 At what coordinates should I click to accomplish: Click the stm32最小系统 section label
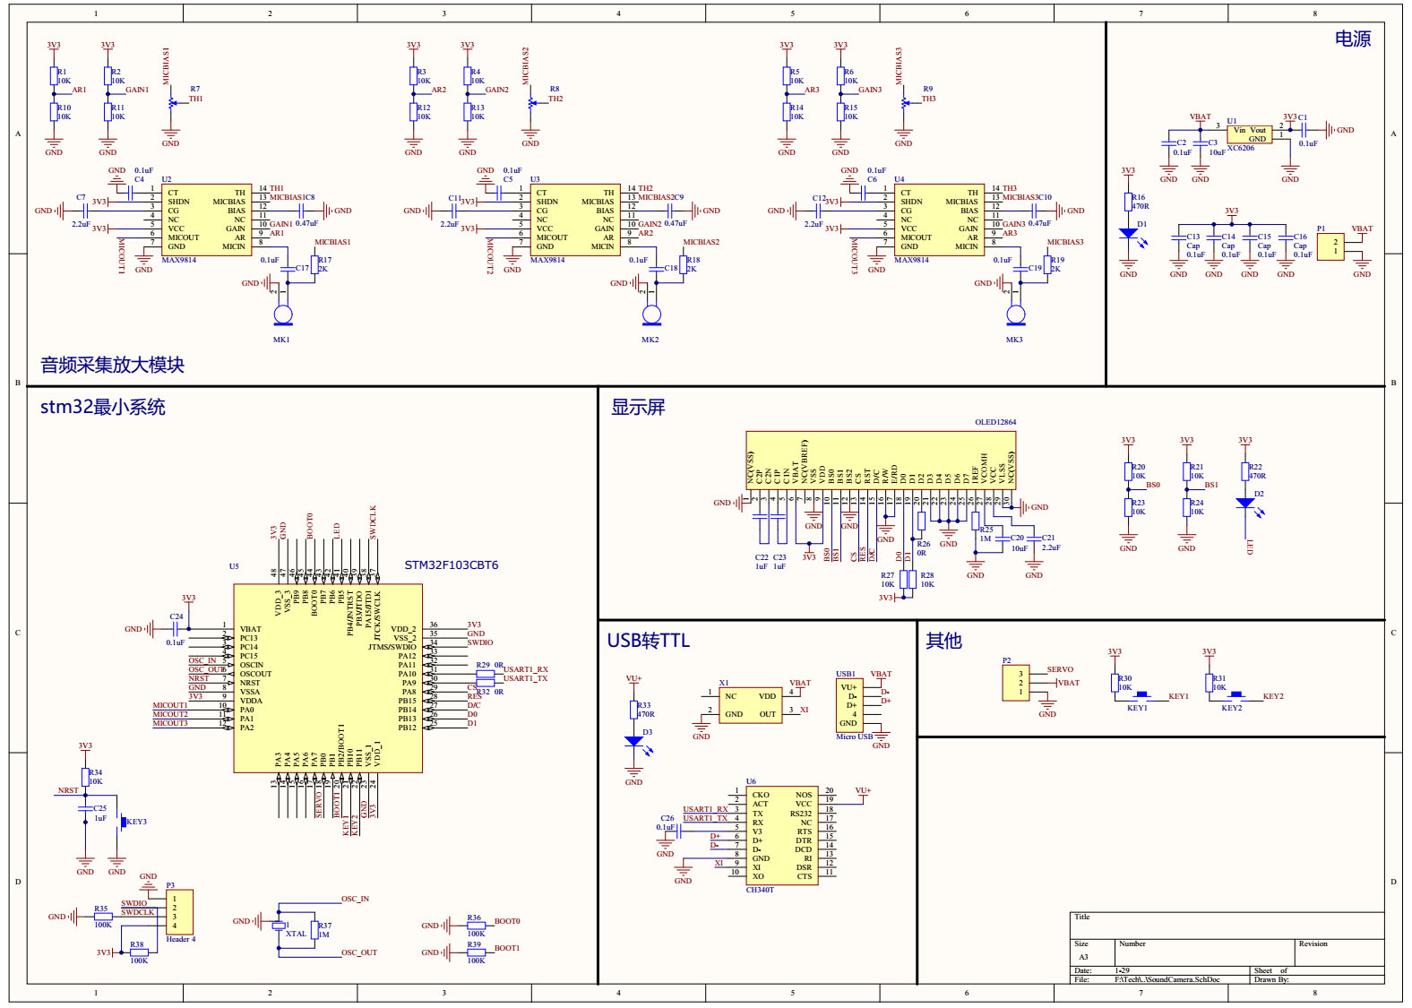(x=103, y=407)
